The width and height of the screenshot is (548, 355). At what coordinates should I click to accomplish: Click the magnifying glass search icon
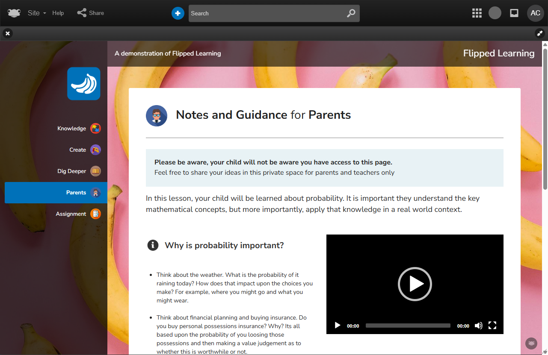351,13
